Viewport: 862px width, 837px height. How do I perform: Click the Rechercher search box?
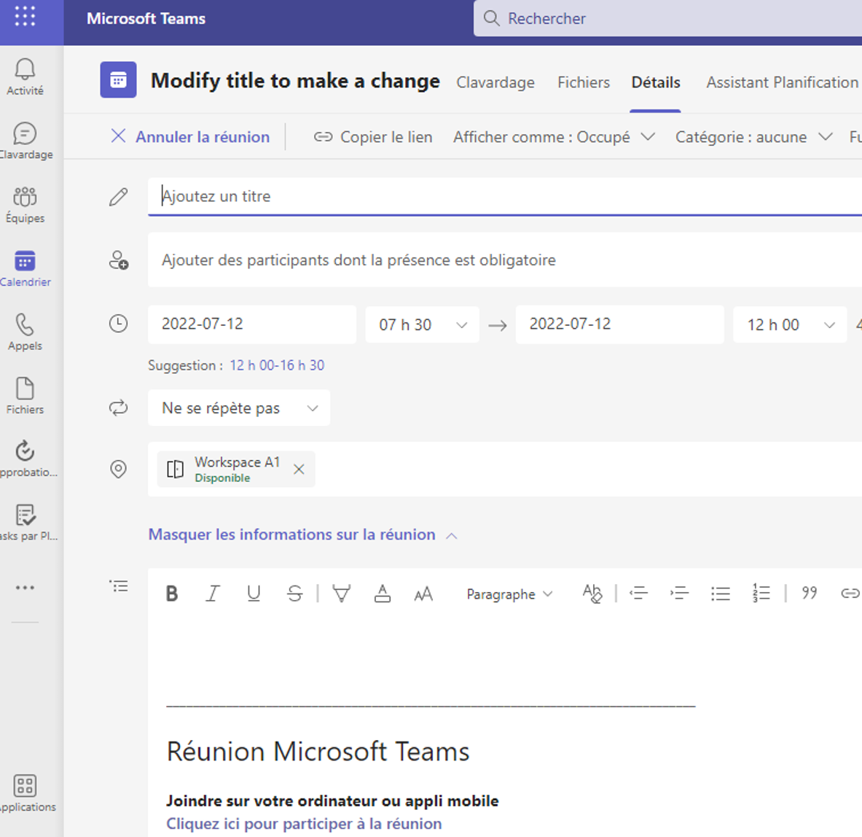(668, 18)
